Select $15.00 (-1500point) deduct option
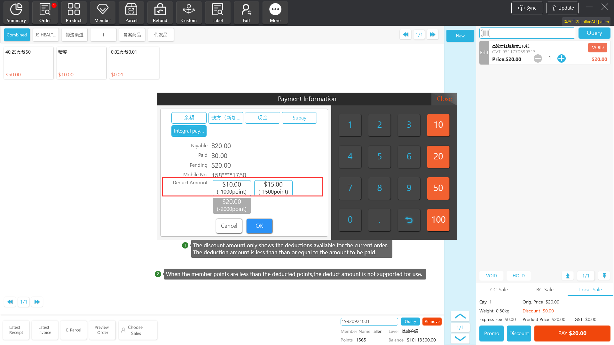 coord(273,188)
